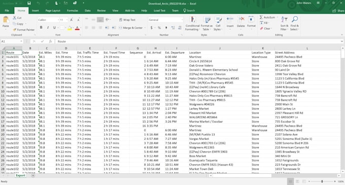The image size is (345, 185).
Task: Select column J header
Action: [220, 48]
